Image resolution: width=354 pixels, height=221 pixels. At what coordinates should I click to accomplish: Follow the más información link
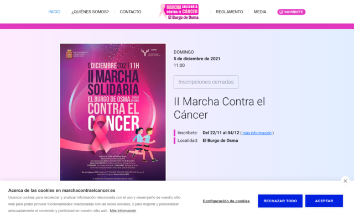pos(257,133)
